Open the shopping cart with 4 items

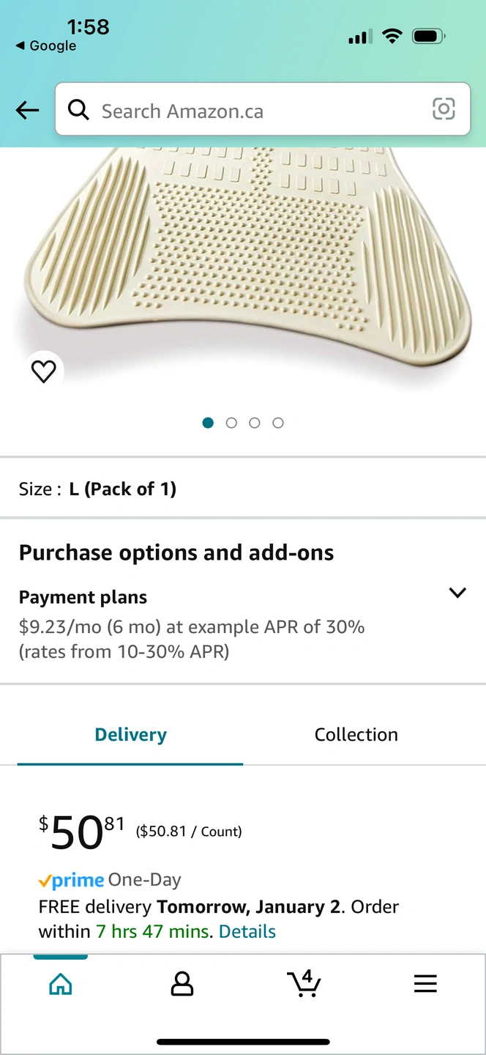click(304, 983)
